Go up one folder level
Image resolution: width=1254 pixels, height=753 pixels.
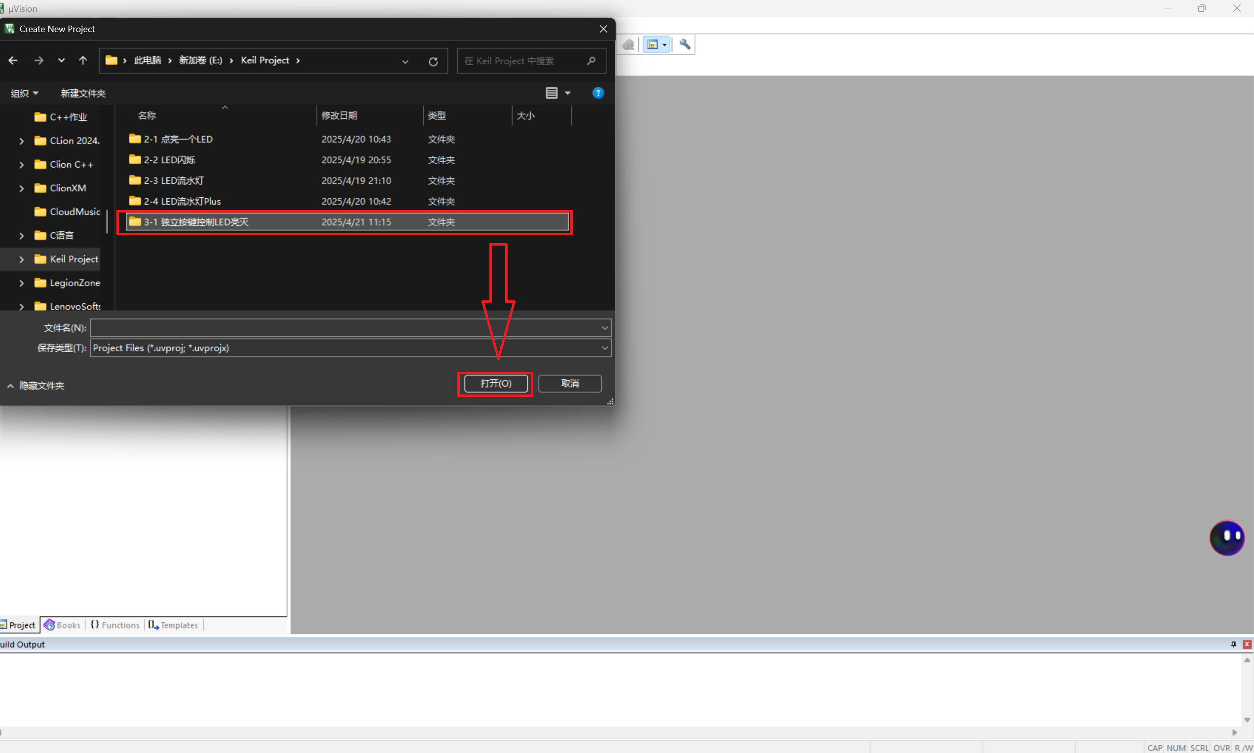83,60
